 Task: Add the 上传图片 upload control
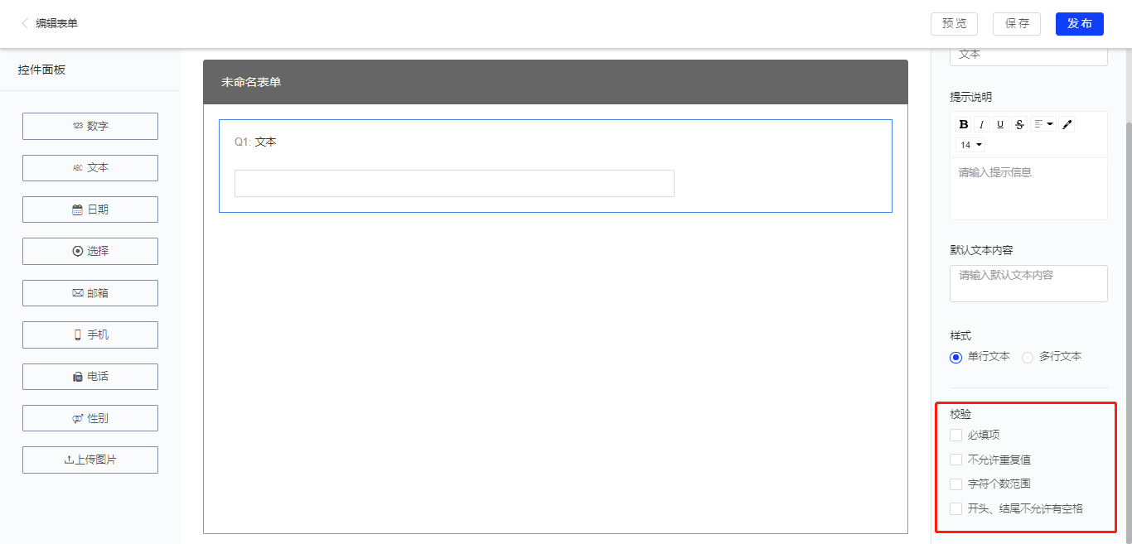point(90,460)
